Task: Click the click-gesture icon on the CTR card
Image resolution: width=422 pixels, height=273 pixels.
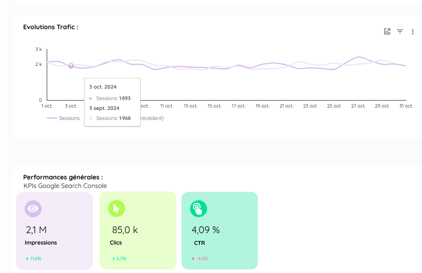Action: coord(199,209)
